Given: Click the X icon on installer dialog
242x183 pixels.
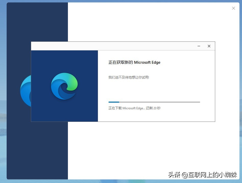Looking at the screenshot, I should [209, 46].
